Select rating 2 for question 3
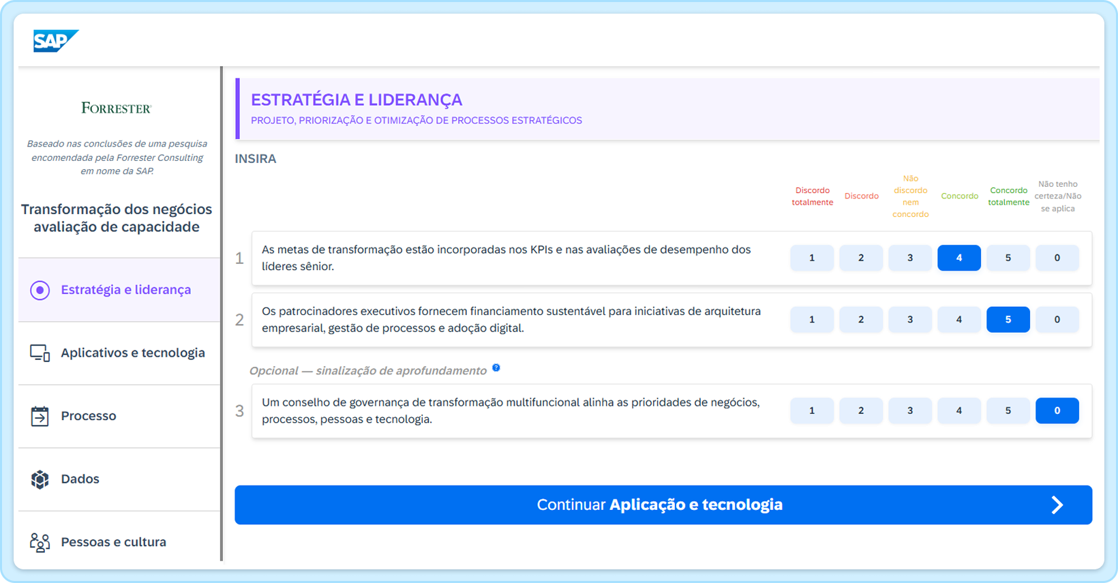 [860, 410]
